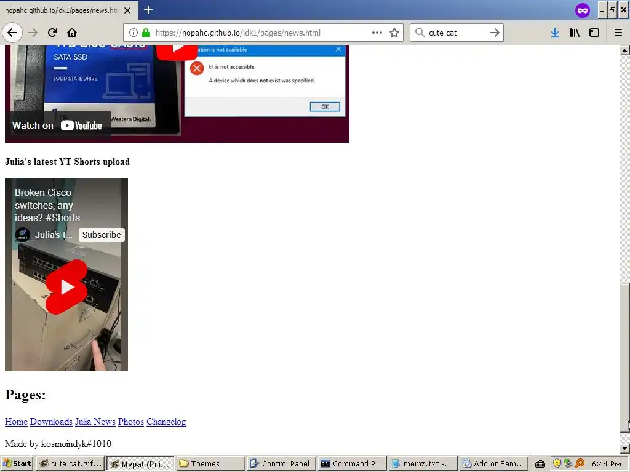Open the Home page link
This screenshot has height=472, width=630.
(16, 422)
